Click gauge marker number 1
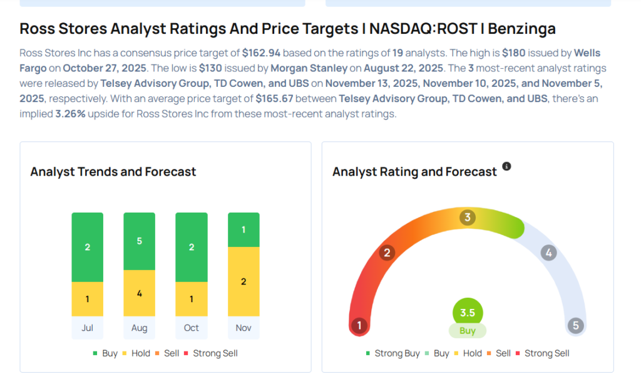The width and height of the screenshot is (641, 389). [359, 325]
